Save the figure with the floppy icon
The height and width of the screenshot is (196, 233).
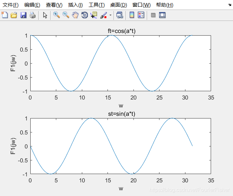tap(23, 15)
